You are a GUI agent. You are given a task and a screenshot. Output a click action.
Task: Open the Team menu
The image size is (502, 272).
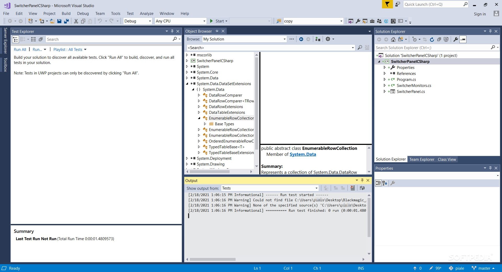click(100, 14)
